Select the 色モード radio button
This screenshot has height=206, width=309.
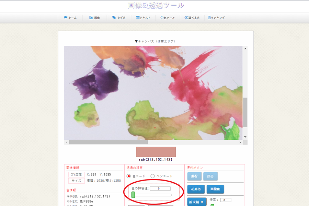[129, 176]
